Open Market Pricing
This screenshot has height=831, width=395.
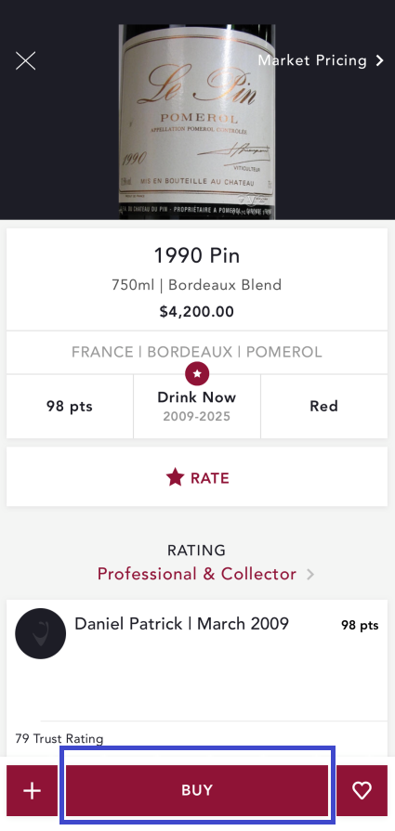321,60
